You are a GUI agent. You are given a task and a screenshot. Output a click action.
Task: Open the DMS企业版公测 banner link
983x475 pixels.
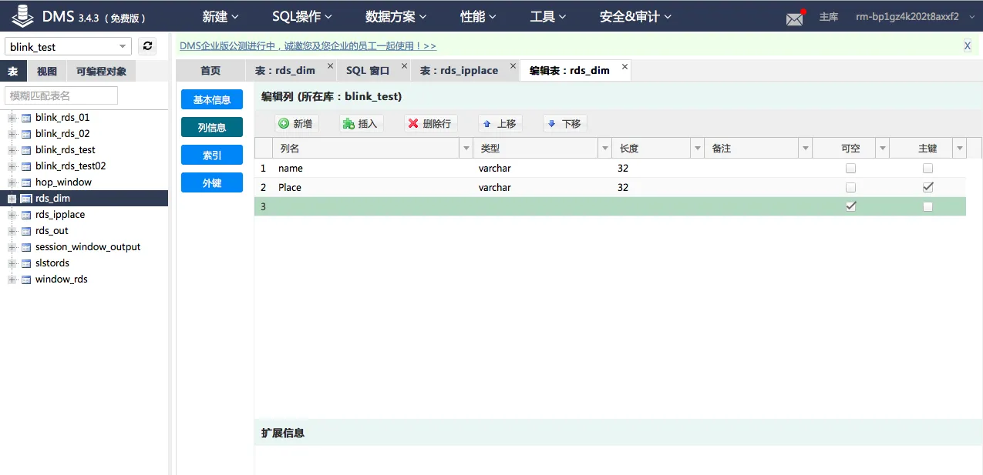[308, 46]
